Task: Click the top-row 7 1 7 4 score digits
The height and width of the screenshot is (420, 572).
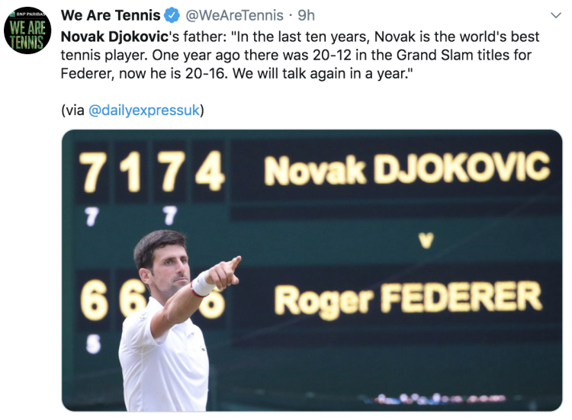Action: click(153, 172)
